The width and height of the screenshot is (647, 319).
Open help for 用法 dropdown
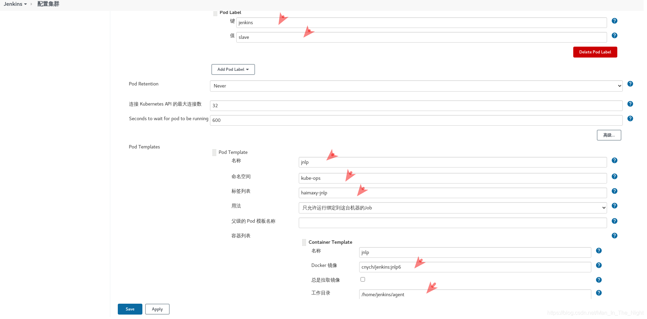click(614, 206)
